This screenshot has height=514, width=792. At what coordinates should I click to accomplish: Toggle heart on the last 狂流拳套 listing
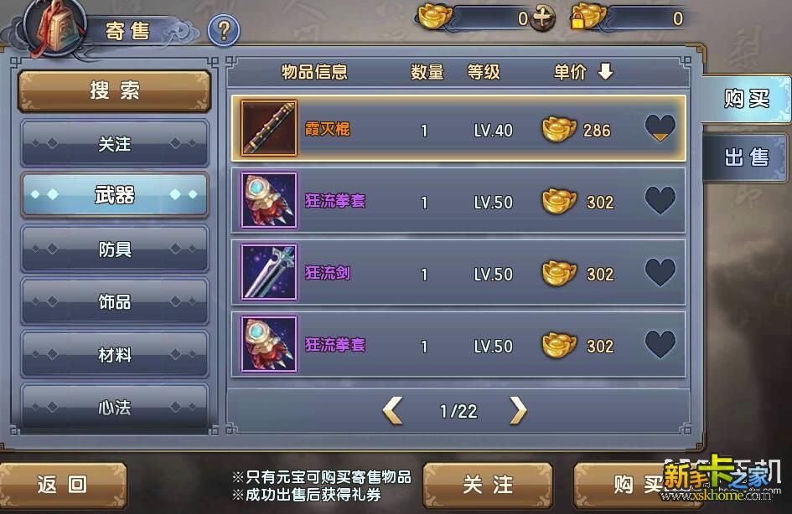(x=660, y=345)
